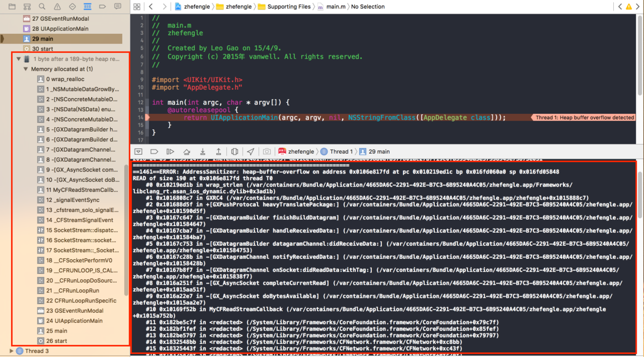This screenshot has width=644, height=357.
Task: Hide the debug area toggle button
Action: (138, 152)
